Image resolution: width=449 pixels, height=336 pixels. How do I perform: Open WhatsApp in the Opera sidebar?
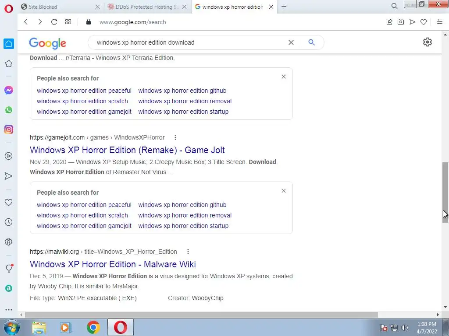tap(9, 110)
